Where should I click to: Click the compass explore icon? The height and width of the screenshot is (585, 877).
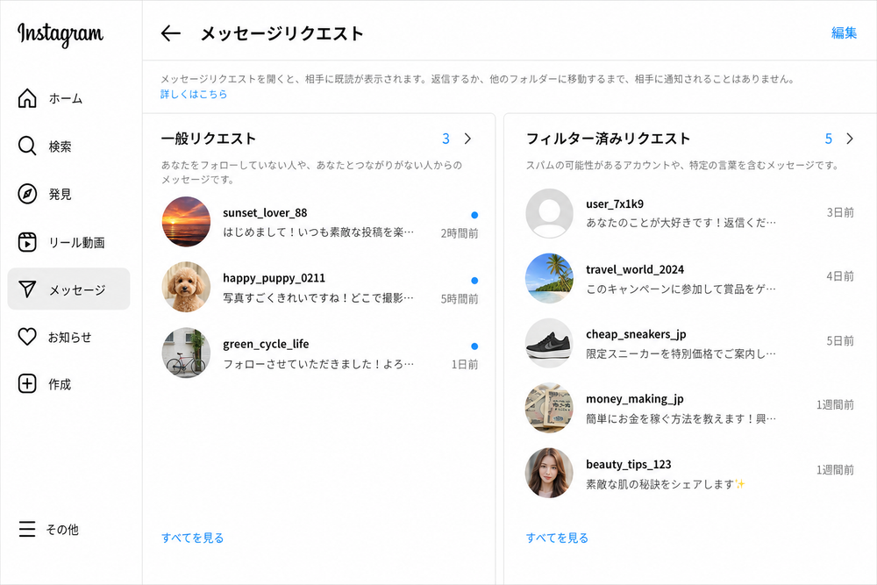pyautogui.click(x=27, y=194)
